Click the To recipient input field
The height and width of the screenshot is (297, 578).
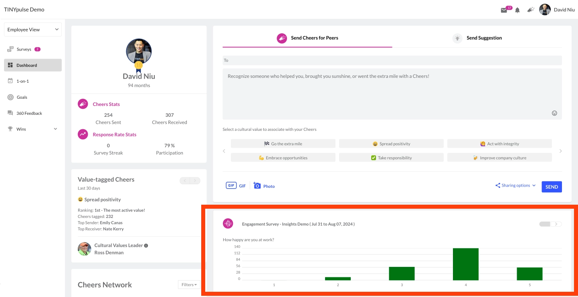[392, 60]
